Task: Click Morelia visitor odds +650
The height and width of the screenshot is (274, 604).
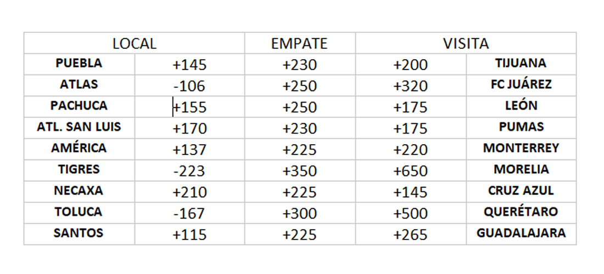Action: (x=411, y=170)
